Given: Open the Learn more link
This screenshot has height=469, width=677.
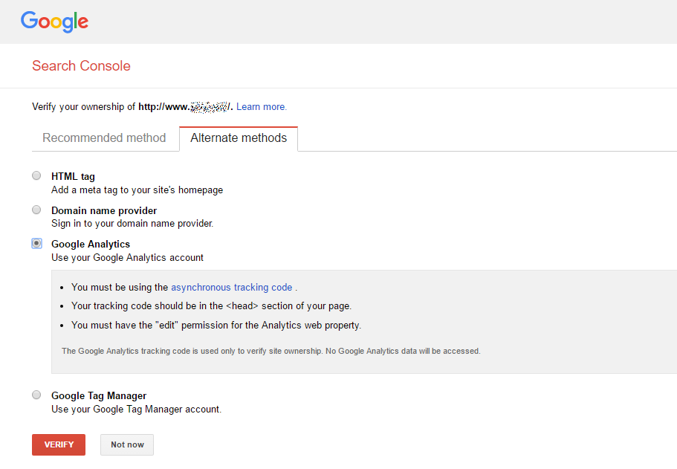Looking at the screenshot, I should point(261,106).
